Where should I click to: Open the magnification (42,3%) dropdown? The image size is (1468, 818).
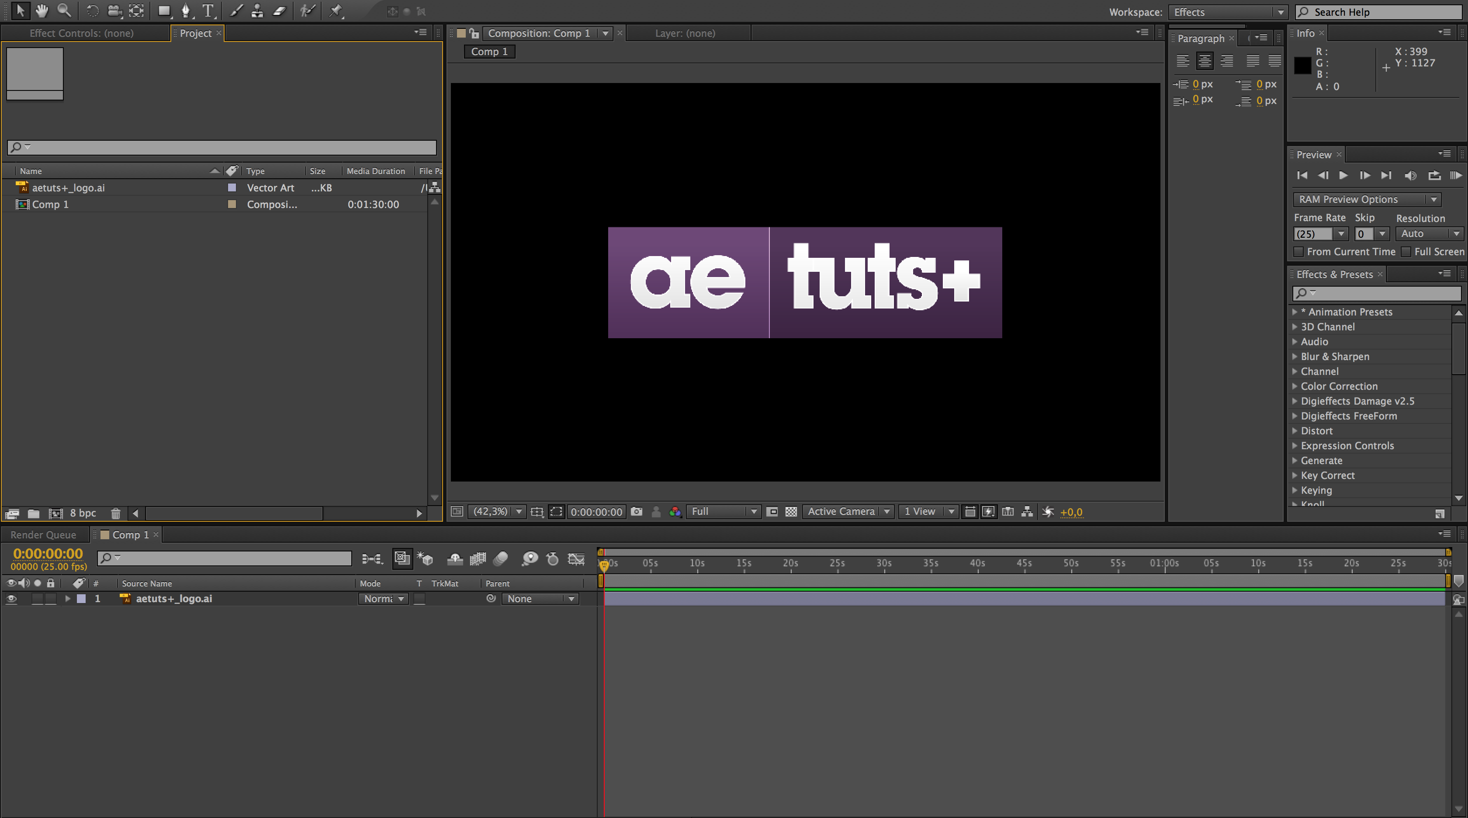click(x=496, y=511)
